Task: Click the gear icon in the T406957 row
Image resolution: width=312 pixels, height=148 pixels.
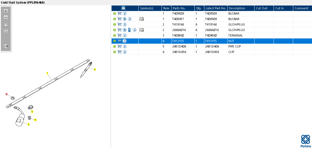Action: 114,19
